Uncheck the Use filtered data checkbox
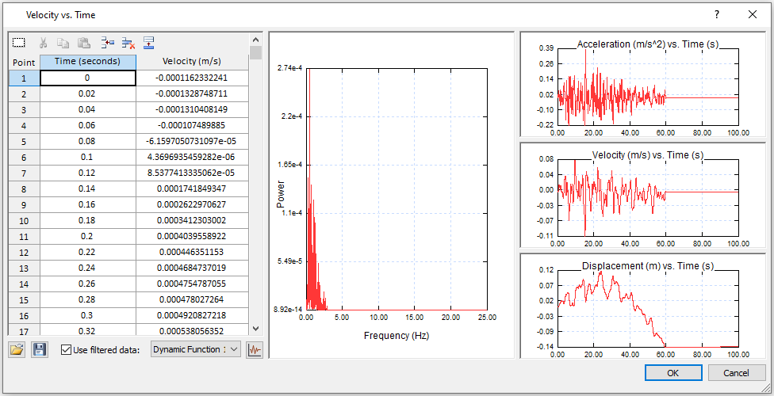Screen dimensions: 774x396 [67, 349]
